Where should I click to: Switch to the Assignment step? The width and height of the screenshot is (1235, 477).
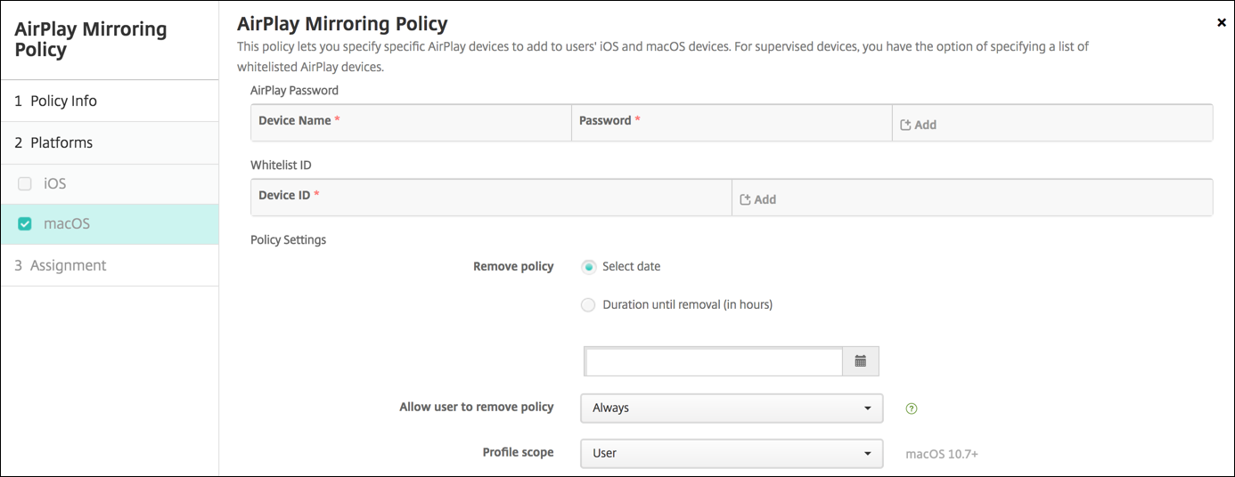click(68, 266)
